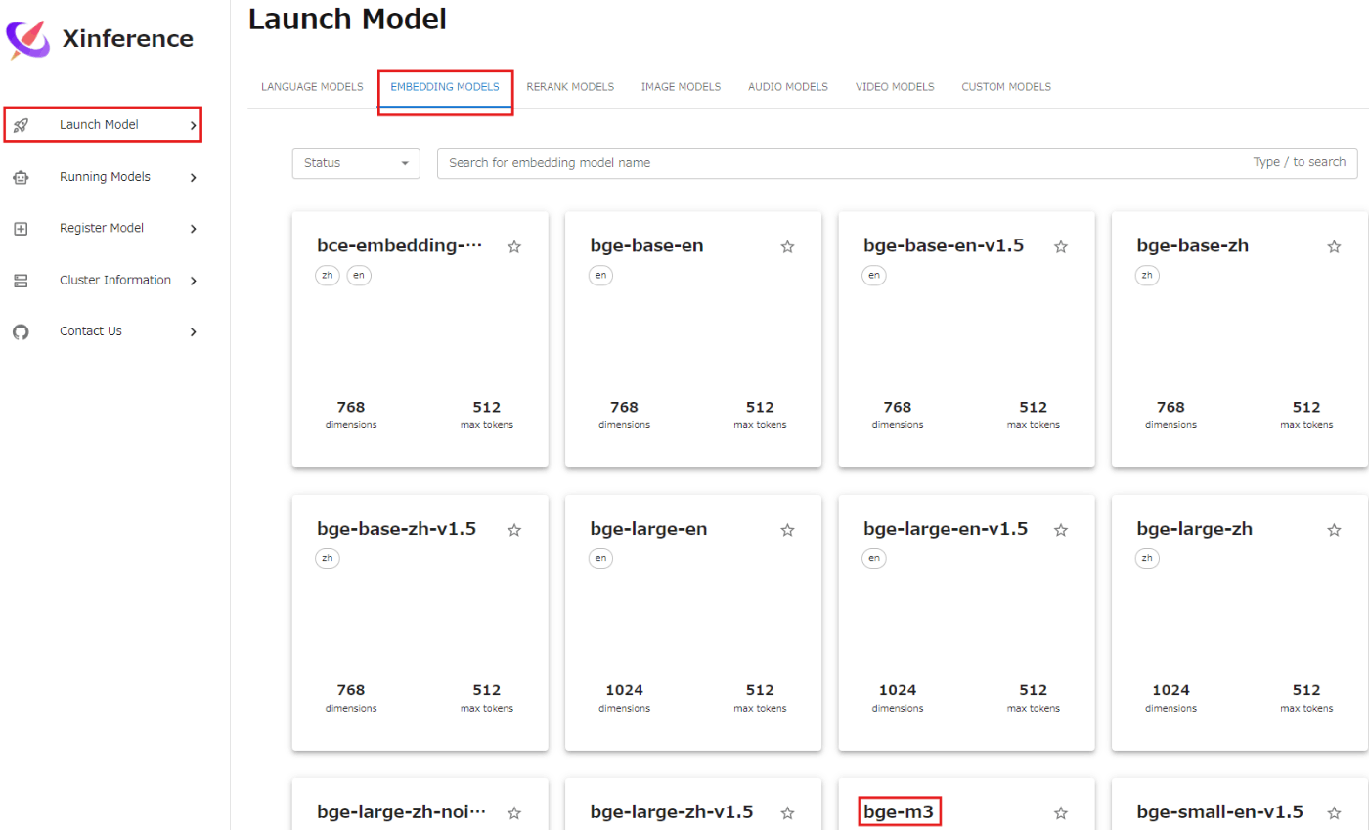
Task: Star the bge-small-en-v1.5 model card
Action: pos(1334,812)
